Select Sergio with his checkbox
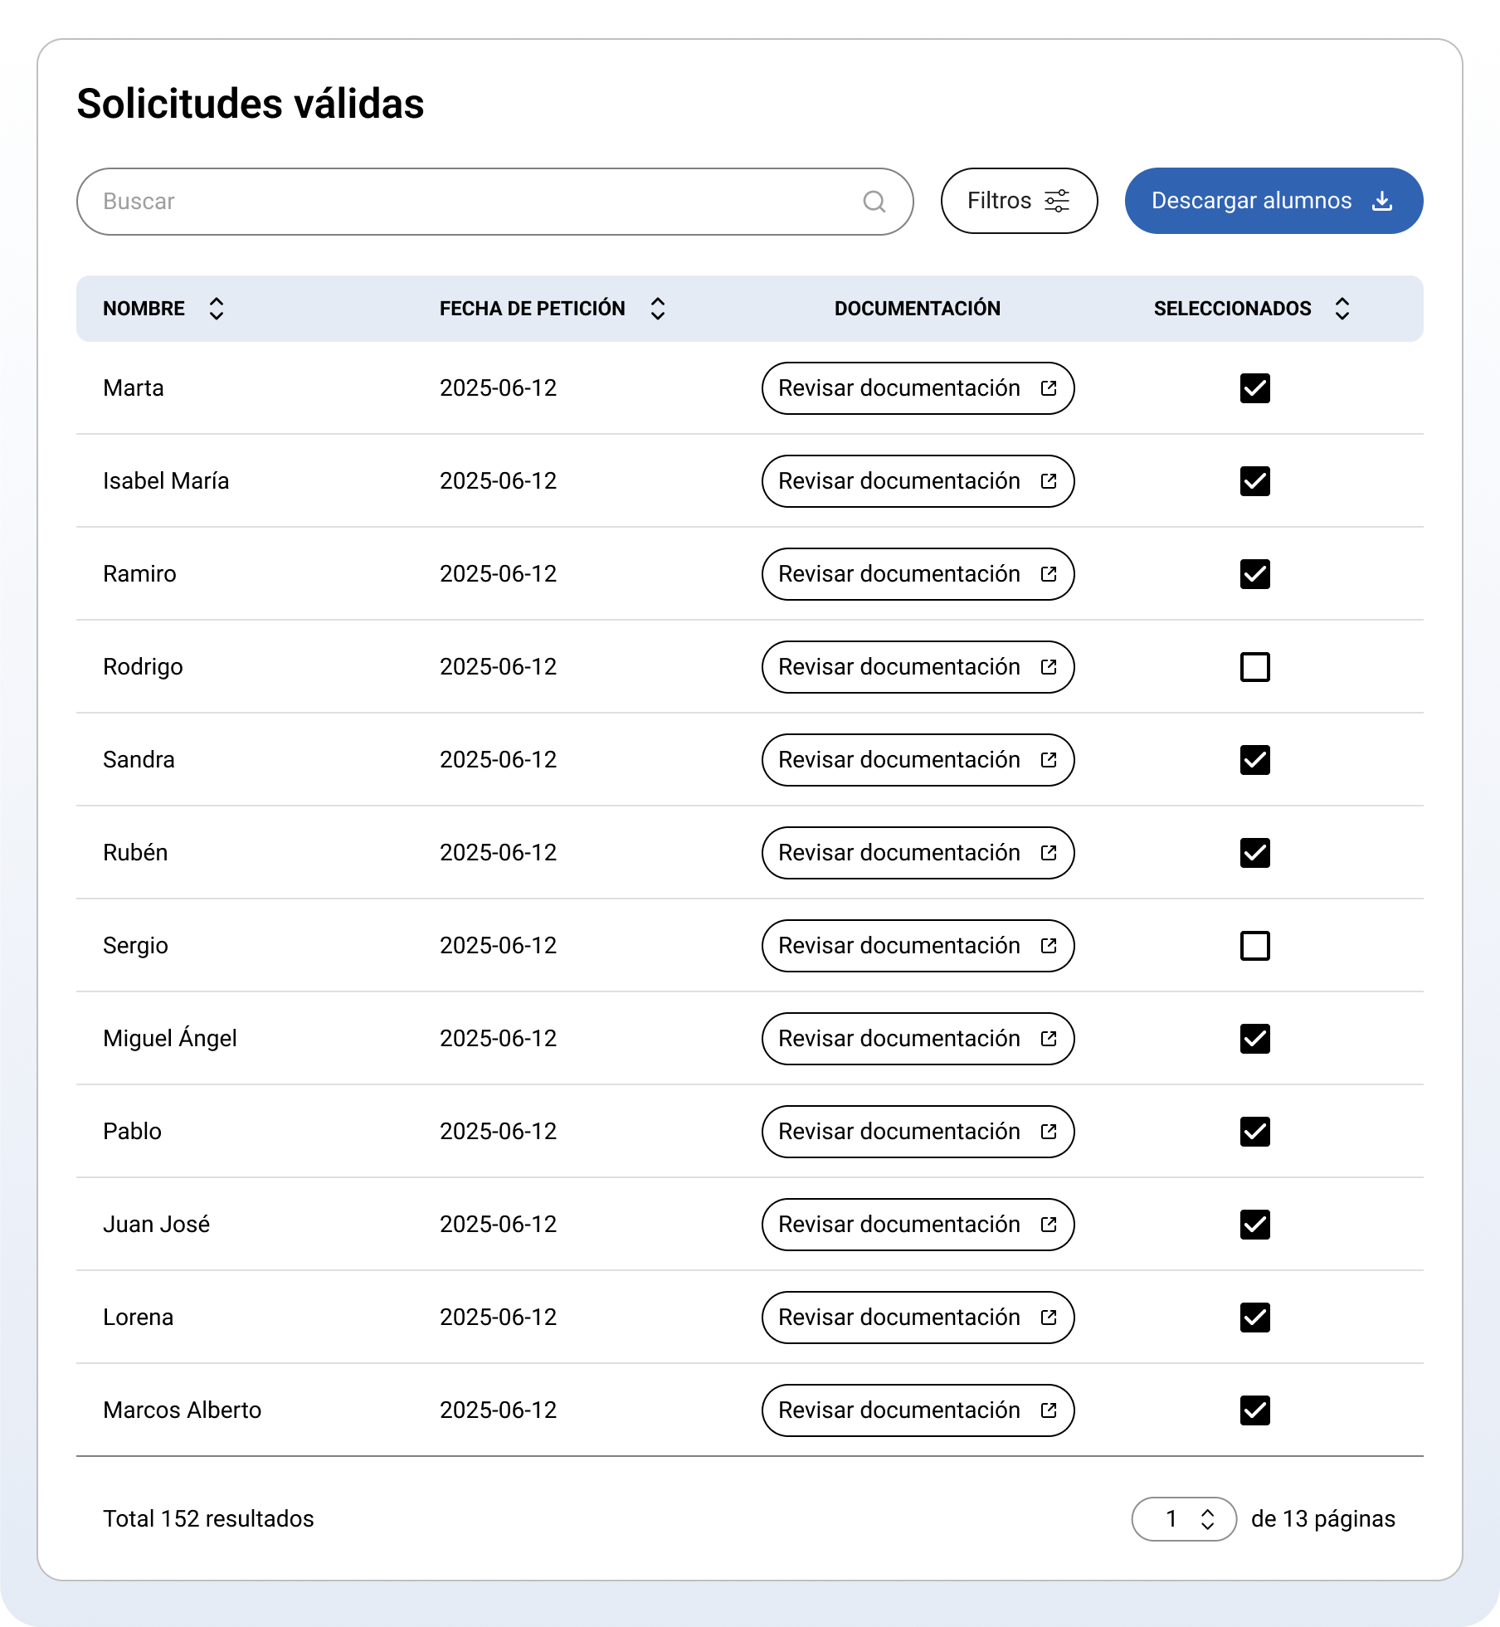Image resolution: width=1500 pixels, height=1627 pixels. coord(1254,946)
